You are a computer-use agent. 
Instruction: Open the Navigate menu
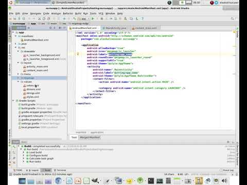point(36,13)
